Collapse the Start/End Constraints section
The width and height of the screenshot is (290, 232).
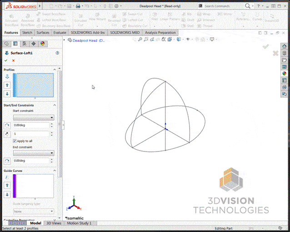click(x=55, y=105)
